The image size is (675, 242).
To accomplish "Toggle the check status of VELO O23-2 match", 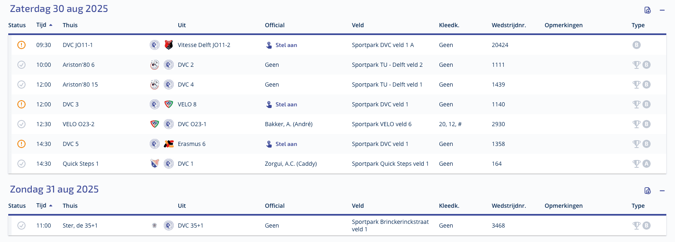I will click(x=21, y=124).
